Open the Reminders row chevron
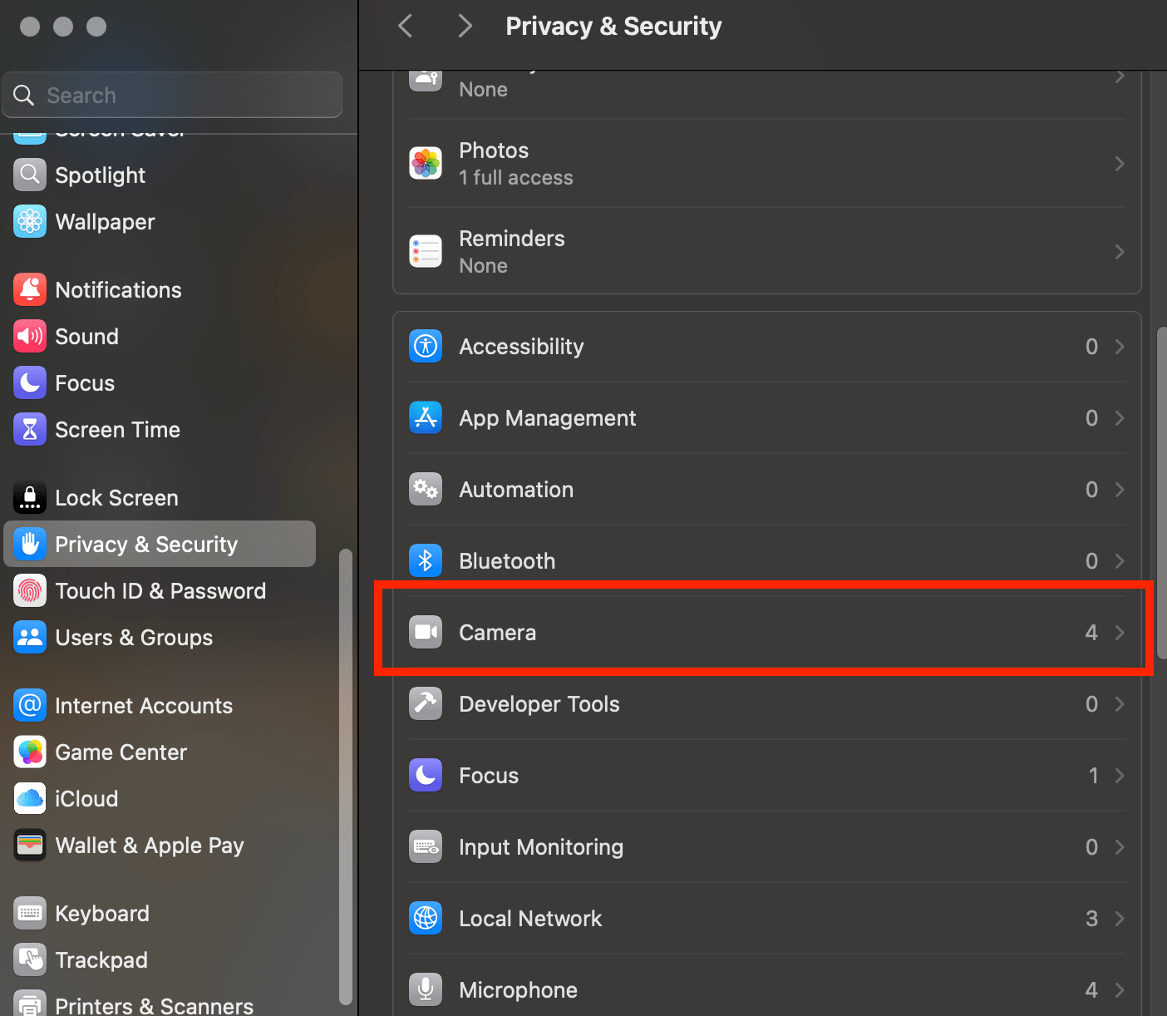This screenshot has width=1167, height=1016. click(x=1120, y=252)
